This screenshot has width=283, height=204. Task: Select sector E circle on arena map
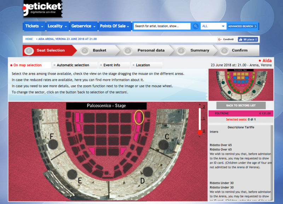click(72, 174)
